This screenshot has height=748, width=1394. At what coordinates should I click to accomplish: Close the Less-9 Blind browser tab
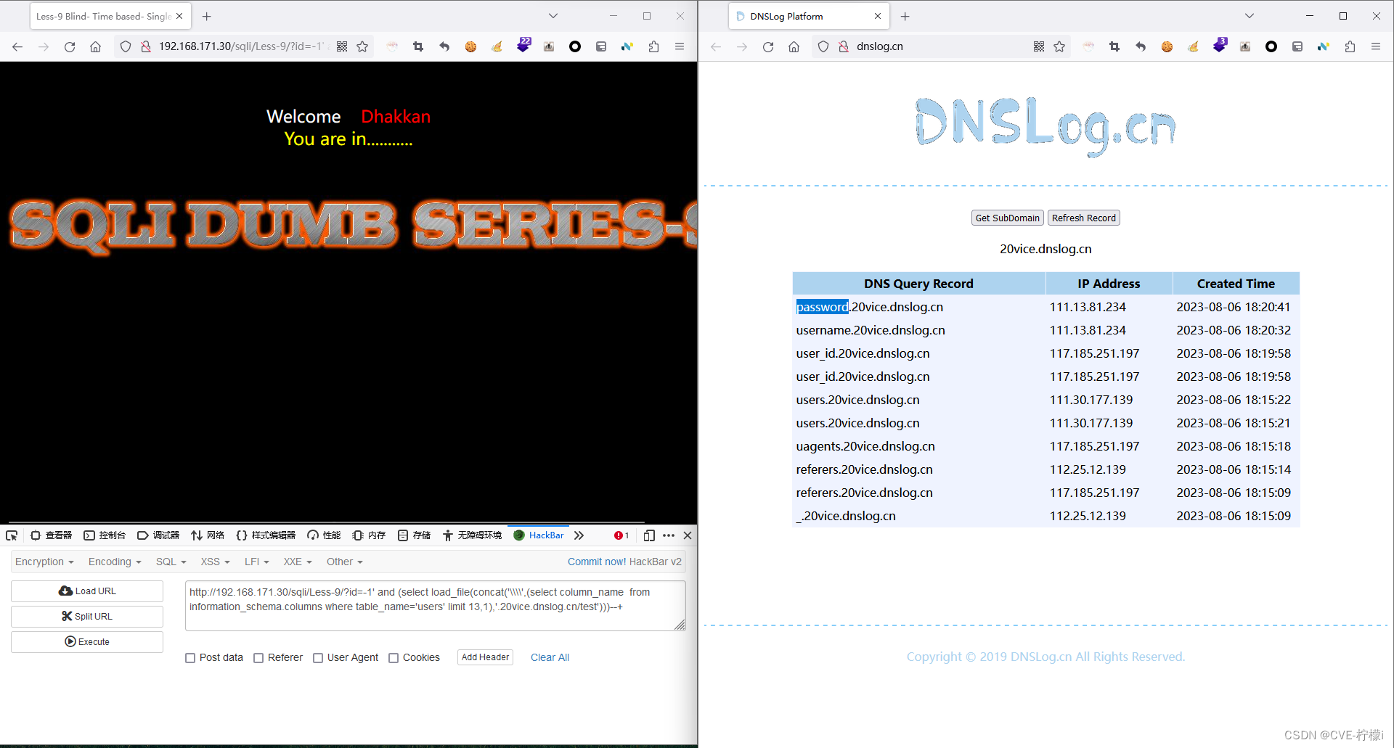click(179, 16)
